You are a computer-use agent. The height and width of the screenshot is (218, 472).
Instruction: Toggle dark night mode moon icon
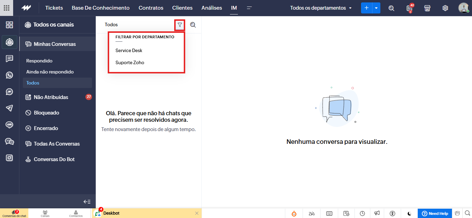(409, 214)
